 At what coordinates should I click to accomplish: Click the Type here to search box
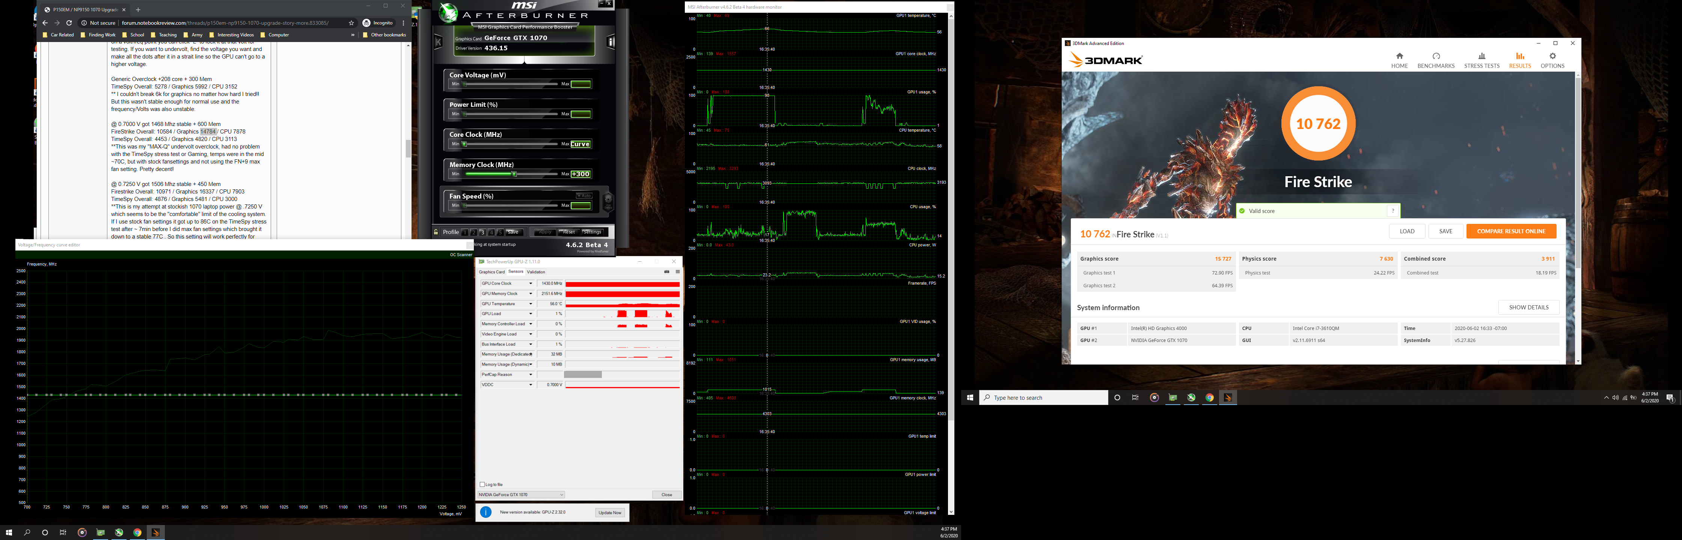point(1043,397)
